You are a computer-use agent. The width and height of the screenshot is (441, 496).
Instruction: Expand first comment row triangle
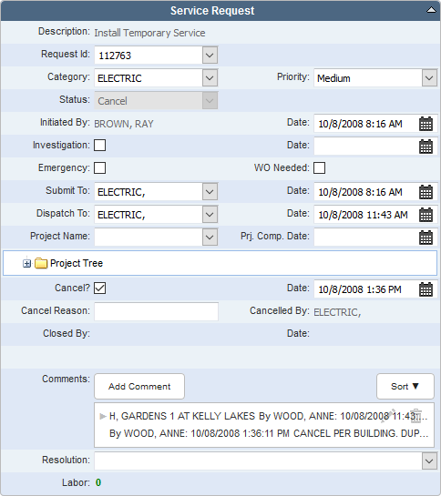point(102,416)
